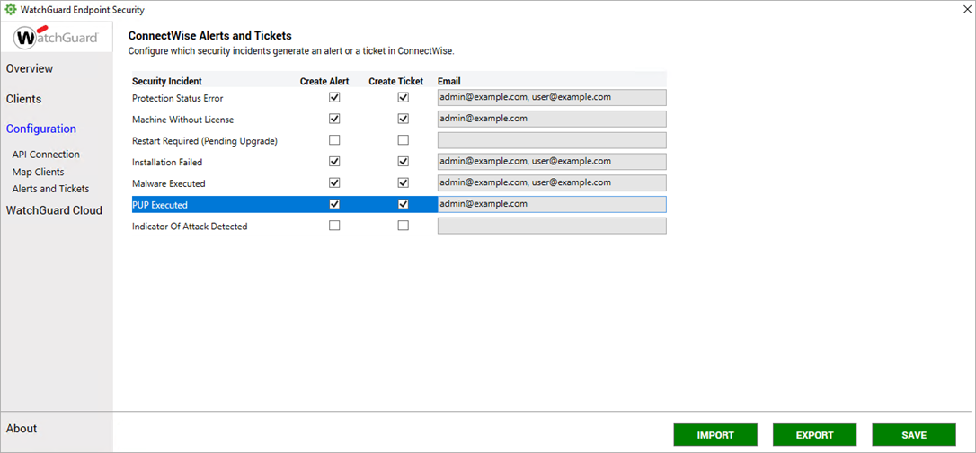Click the WatchGuard logo in the sidebar
Viewport: 976px width, 453px height.
click(x=57, y=38)
